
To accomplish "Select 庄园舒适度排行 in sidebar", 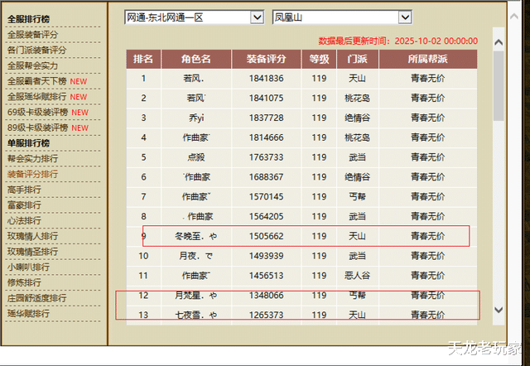I will (36, 298).
